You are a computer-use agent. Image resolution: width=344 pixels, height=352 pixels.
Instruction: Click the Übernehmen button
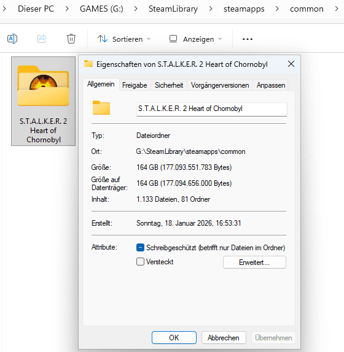pyautogui.click(x=273, y=338)
